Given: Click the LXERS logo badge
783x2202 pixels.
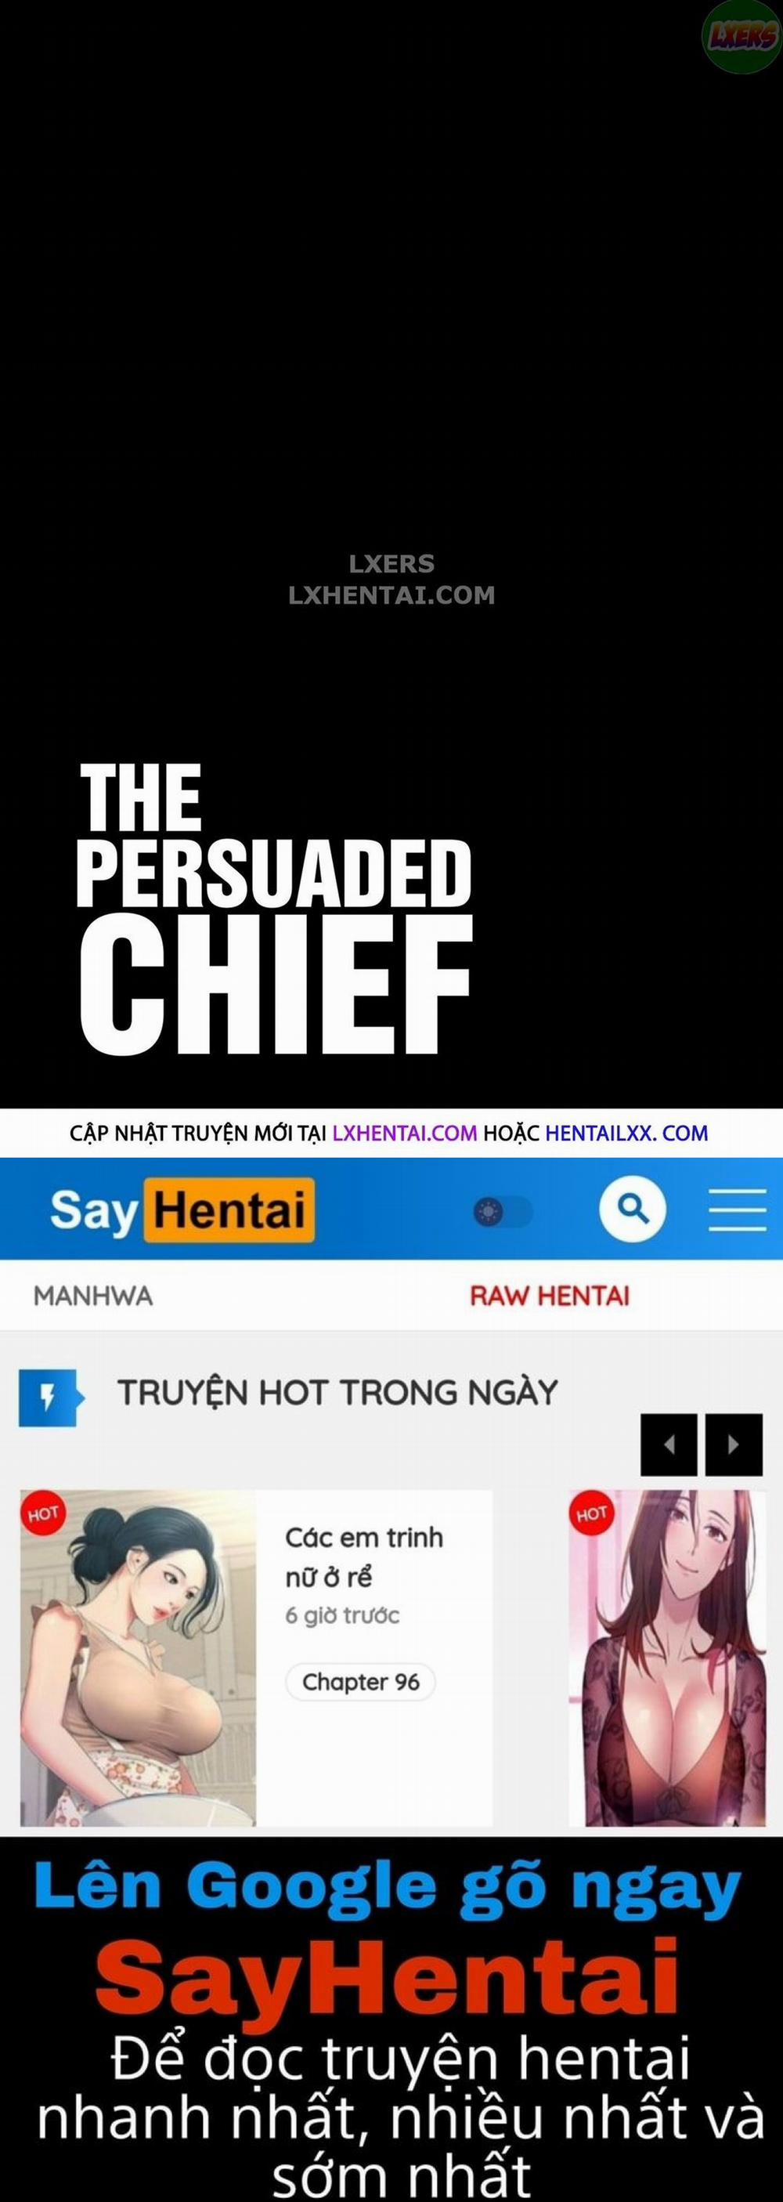Looking at the screenshot, I should (740, 36).
